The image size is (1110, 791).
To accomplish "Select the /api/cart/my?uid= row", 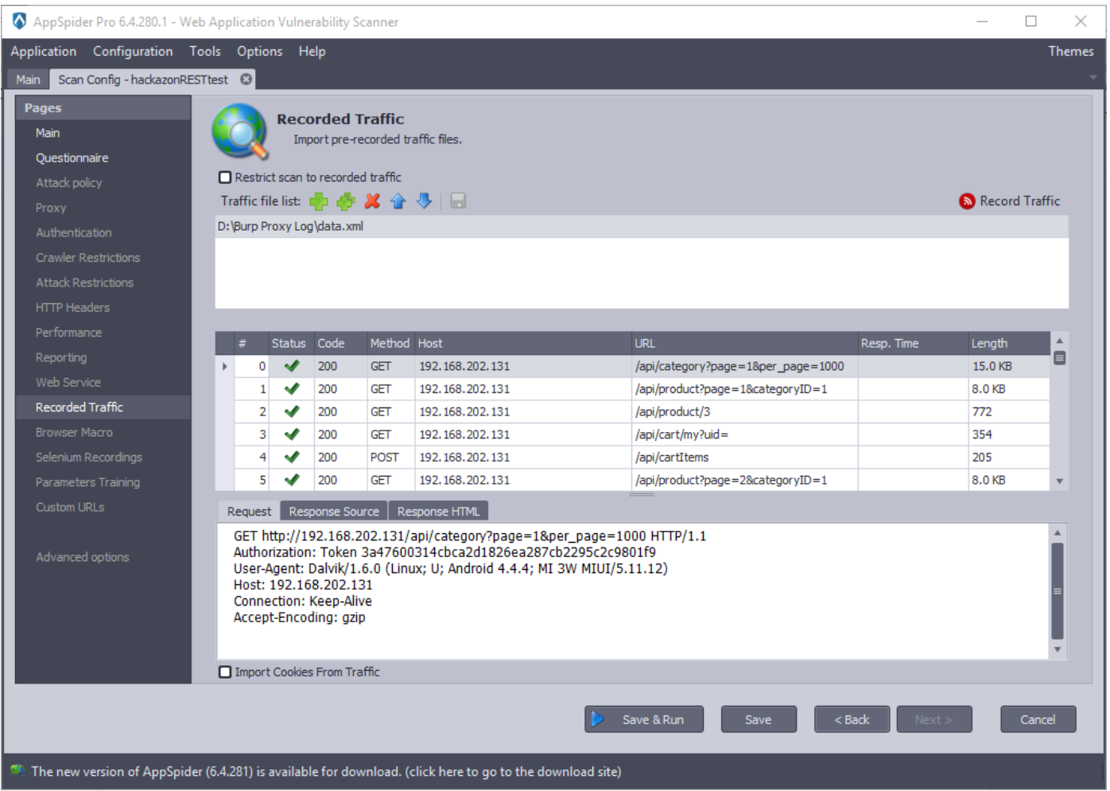I will tap(633, 434).
